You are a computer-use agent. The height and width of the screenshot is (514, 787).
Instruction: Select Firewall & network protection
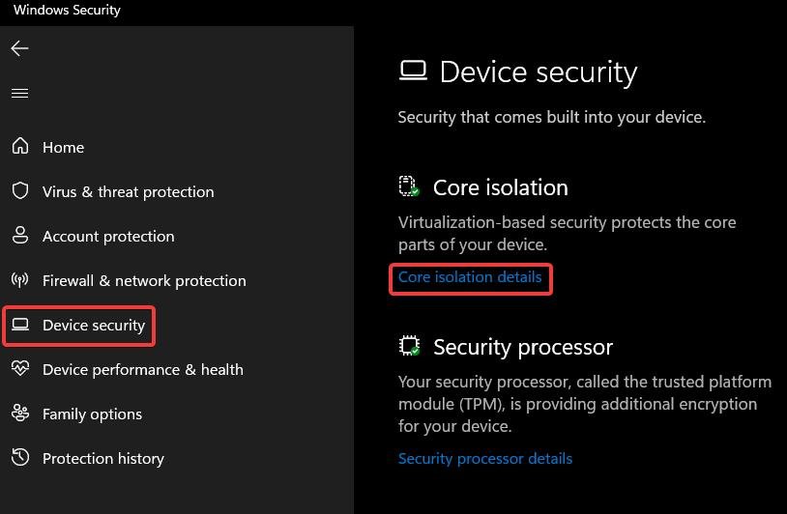coord(144,281)
